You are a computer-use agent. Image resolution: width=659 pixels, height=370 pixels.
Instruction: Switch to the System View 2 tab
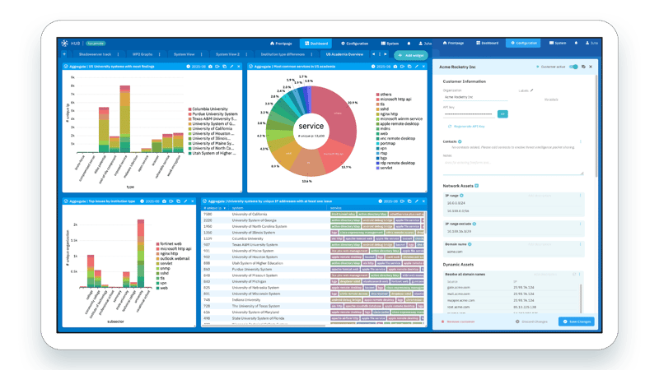pos(227,54)
